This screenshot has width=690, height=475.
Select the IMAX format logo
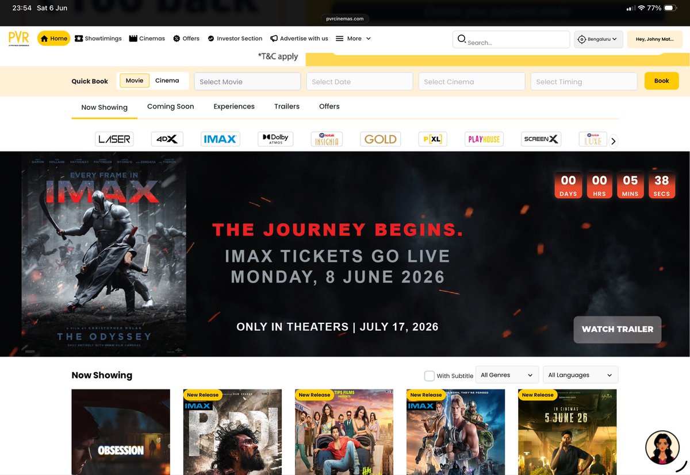click(220, 139)
